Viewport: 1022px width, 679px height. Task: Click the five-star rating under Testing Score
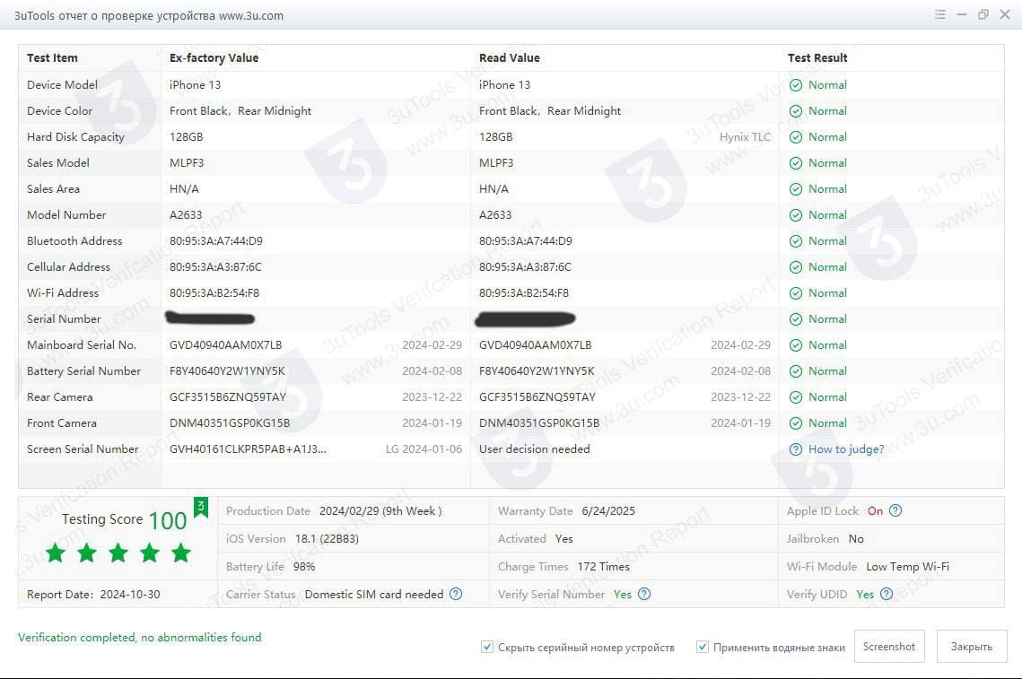[118, 553]
